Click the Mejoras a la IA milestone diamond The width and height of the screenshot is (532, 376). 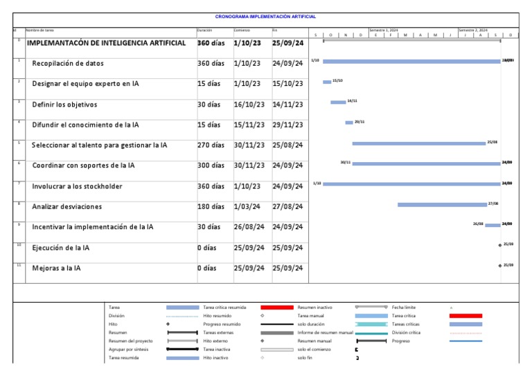(499, 266)
